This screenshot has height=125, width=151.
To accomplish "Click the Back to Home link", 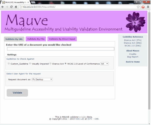I will coord(133,62).
